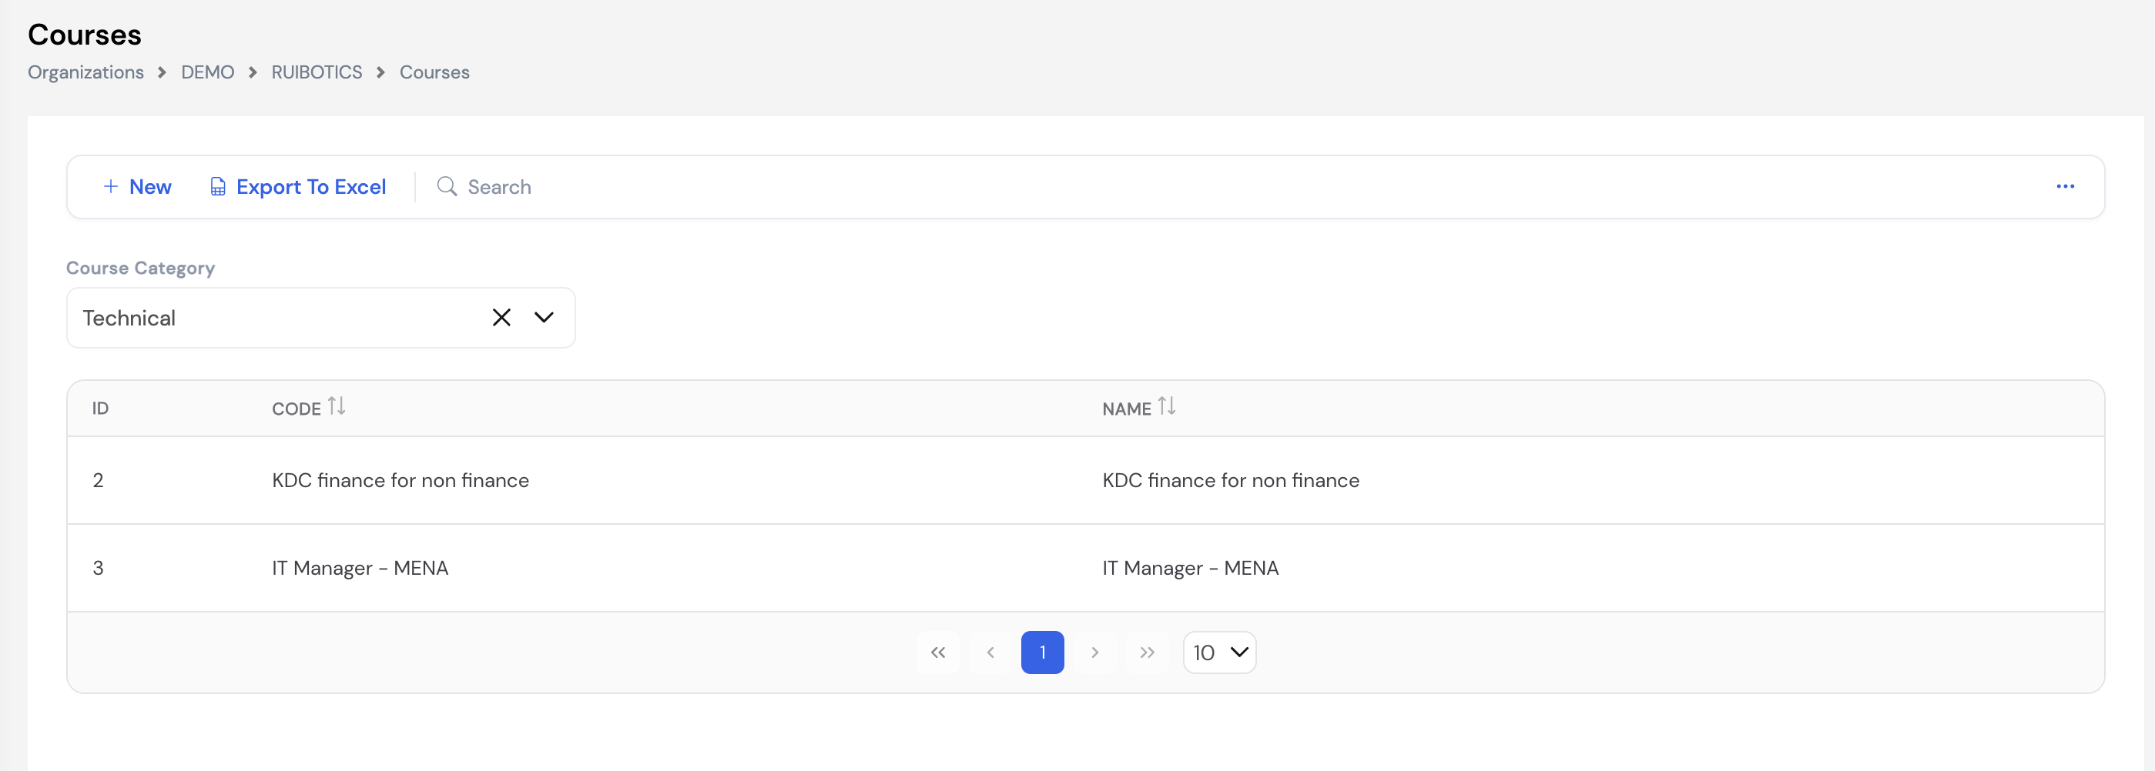Go to first page of results
The height and width of the screenshot is (771, 2155).
(x=938, y=653)
